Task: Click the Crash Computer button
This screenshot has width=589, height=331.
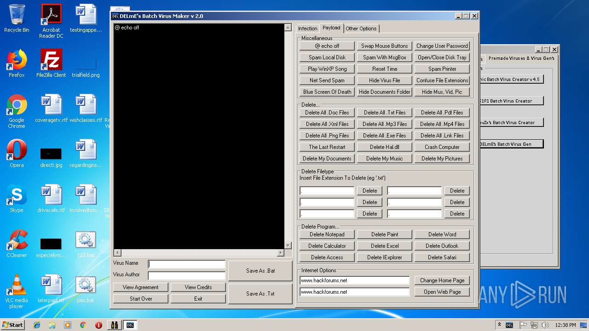Action: pyautogui.click(x=442, y=147)
